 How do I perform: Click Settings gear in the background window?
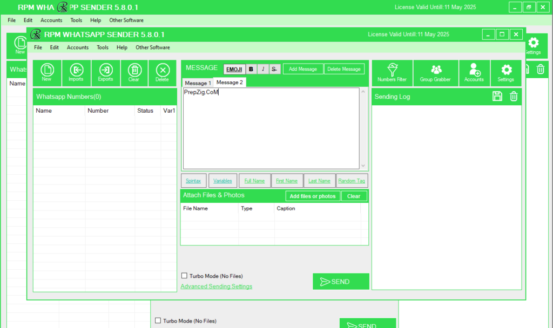pos(533,46)
